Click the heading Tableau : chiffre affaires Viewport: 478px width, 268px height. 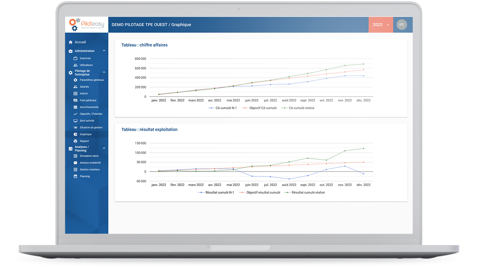pyautogui.click(x=145, y=45)
